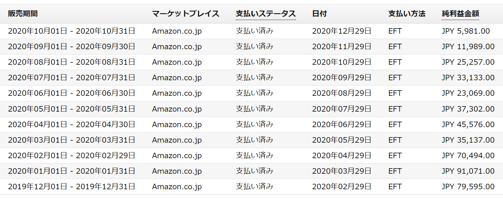This screenshot has width=503, height=199.
Task: Click the 日付 column header
Action: (x=319, y=14)
